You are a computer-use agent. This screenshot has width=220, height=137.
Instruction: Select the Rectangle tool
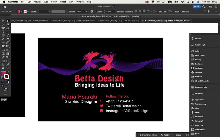click(x=3, y=35)
